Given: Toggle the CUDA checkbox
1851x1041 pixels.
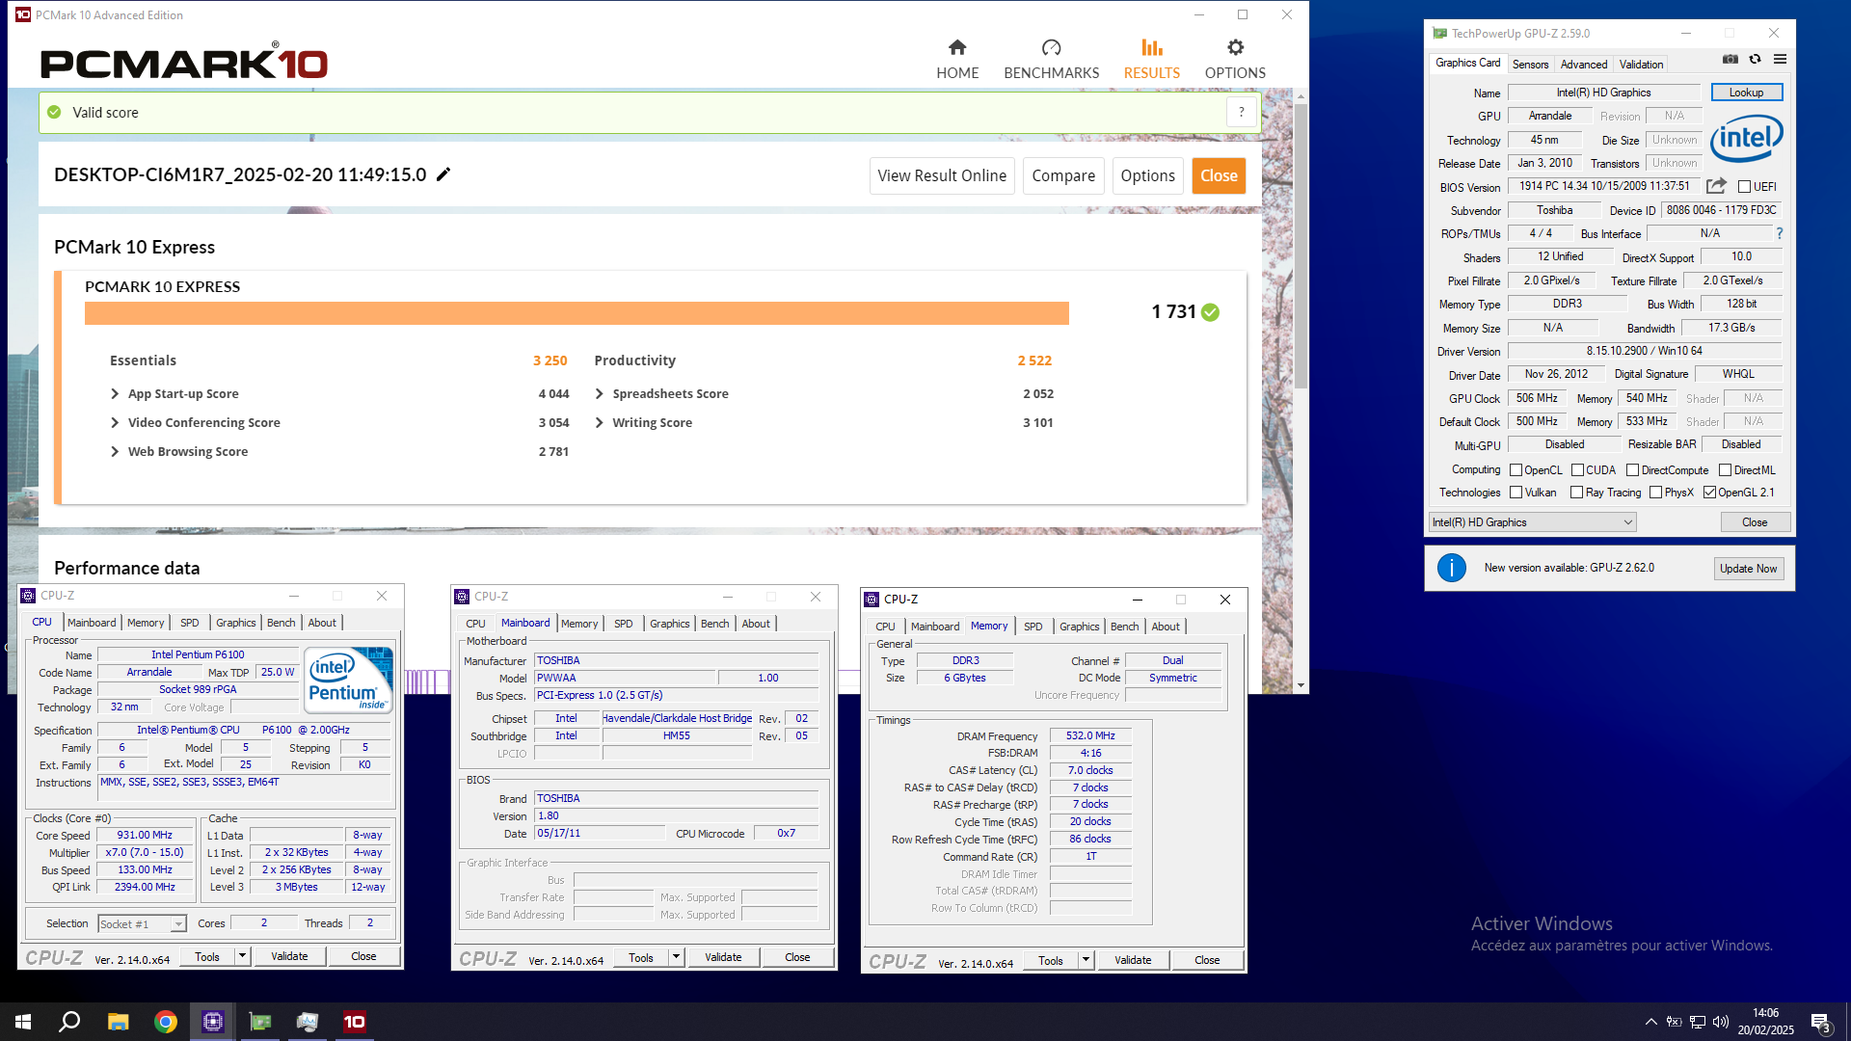Looking at the screenshot, I should 1577,470.
